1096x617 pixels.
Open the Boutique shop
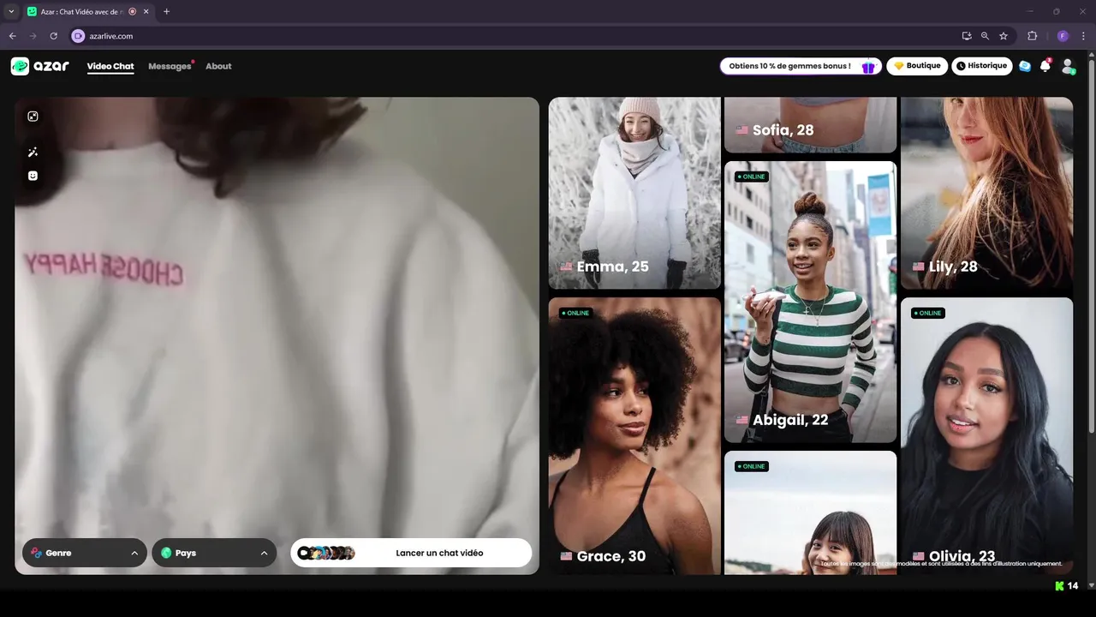click(x=917, y=66)
